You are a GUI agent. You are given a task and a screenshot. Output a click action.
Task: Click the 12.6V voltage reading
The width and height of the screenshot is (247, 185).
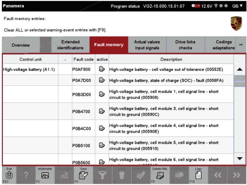(x=207, y=6)
